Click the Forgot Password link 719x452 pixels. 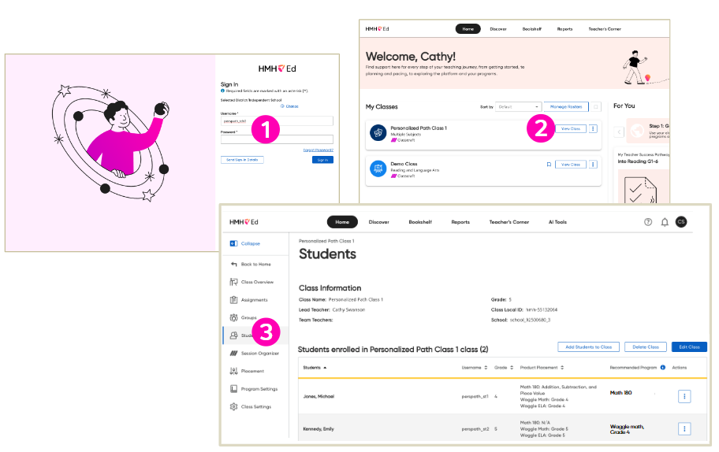(318, 150)
